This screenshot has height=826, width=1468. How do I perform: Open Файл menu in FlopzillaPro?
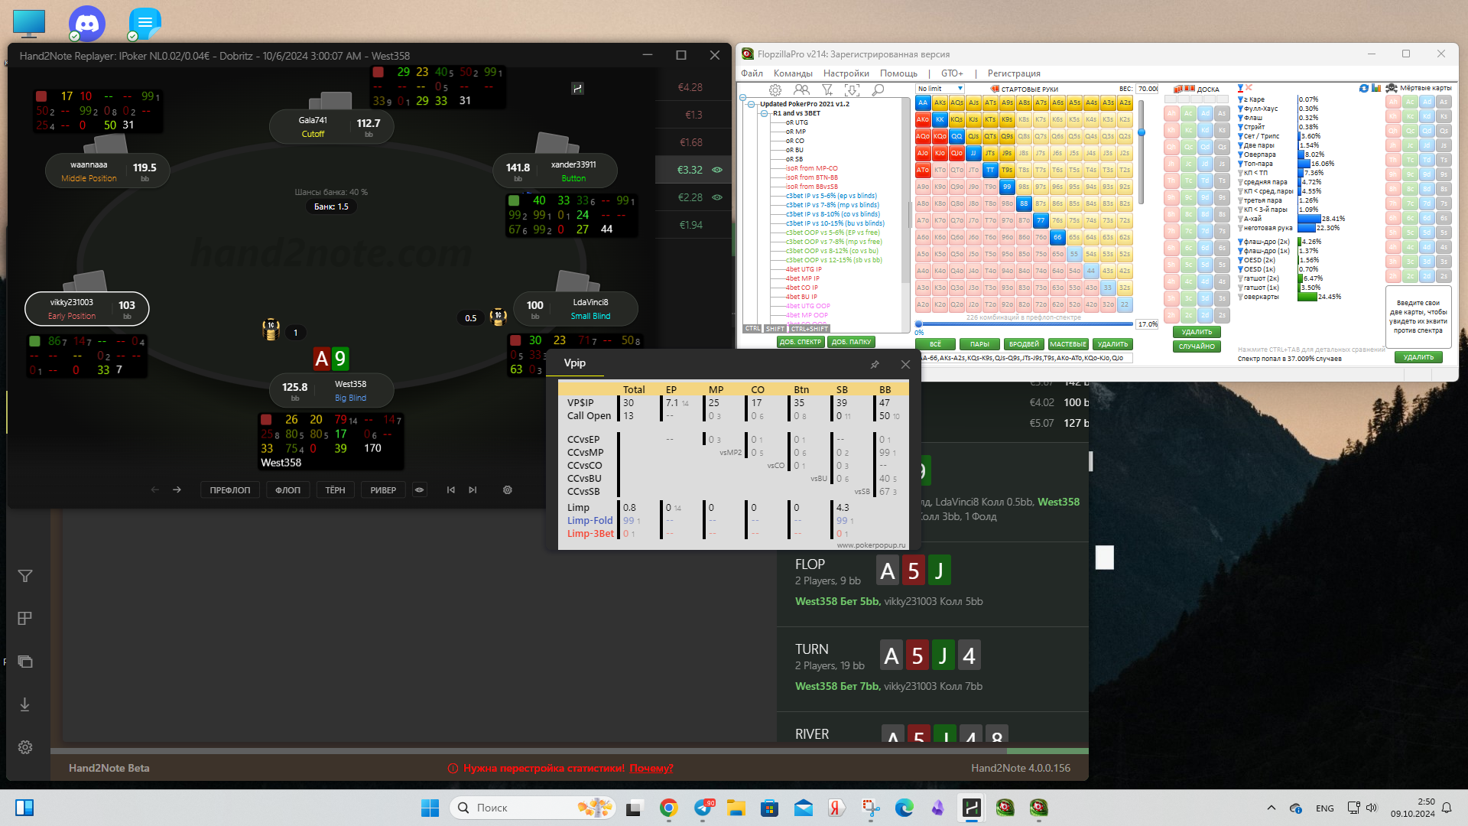[752, 73]
